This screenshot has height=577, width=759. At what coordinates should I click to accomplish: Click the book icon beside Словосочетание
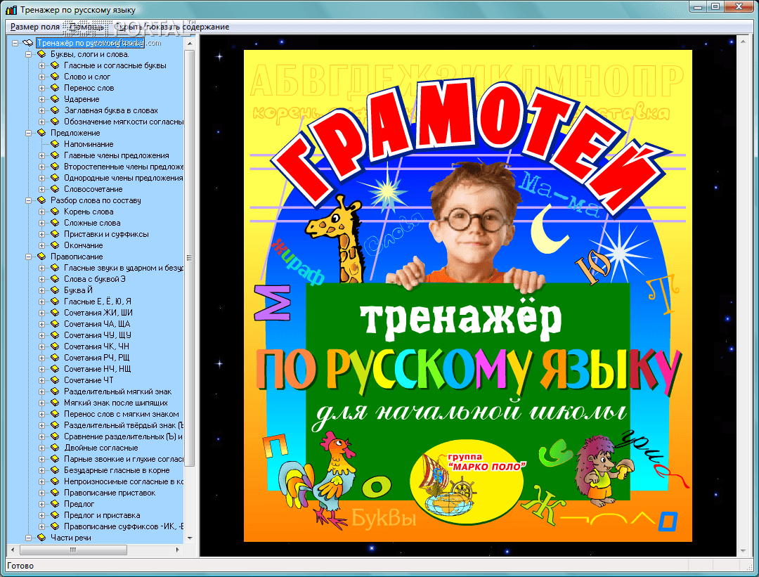point(56,189)
